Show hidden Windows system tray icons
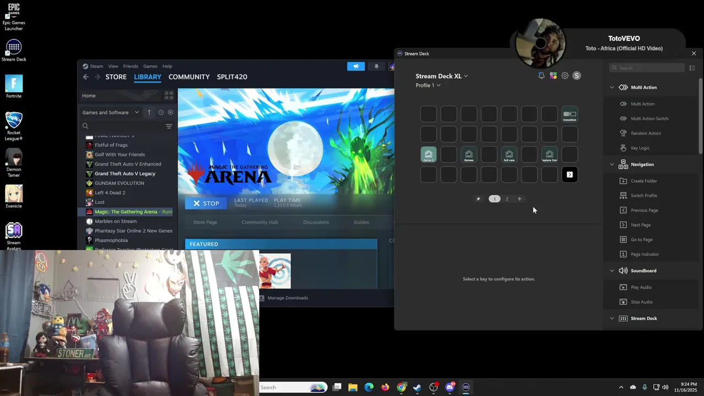 click(x=621, y=387)
